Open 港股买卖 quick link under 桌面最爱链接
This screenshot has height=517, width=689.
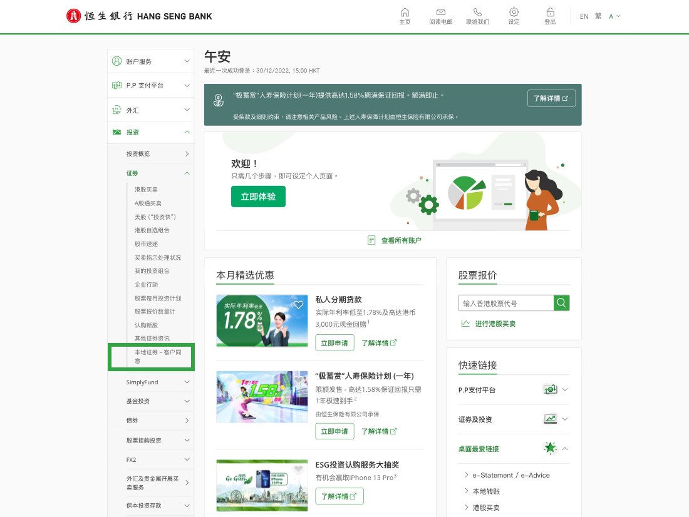[486, 508]
